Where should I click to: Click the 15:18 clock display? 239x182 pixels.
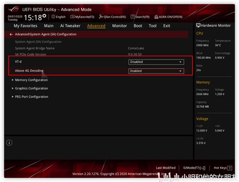(x=33, y=18)
